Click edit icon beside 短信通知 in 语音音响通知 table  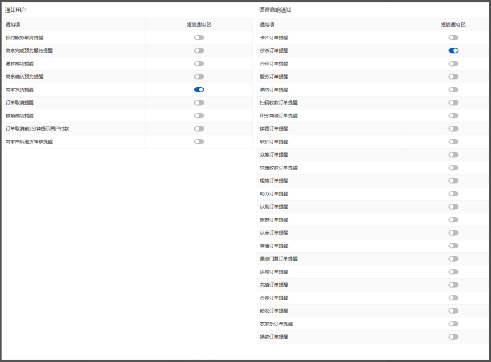(x=463, y=24)
